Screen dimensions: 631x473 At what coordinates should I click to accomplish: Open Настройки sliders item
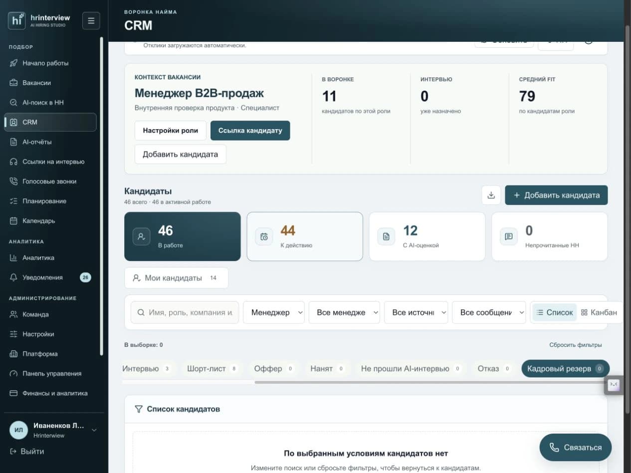[x=50, y=334]
